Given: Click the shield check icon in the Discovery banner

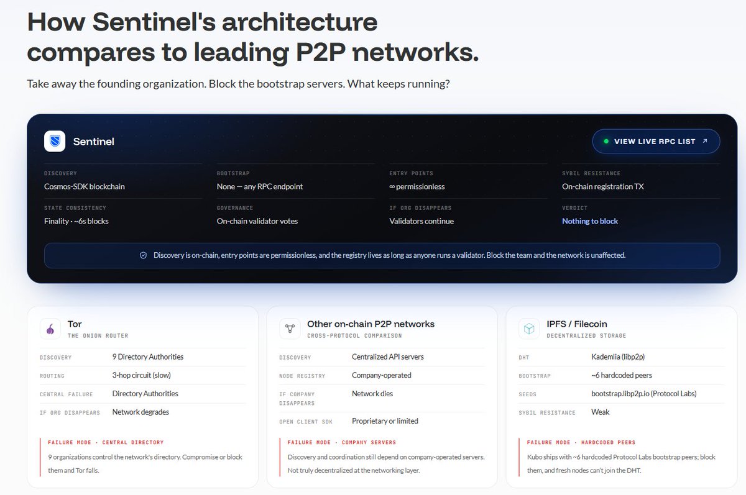Looking at the screenshot, I should (x=144, y=255).
